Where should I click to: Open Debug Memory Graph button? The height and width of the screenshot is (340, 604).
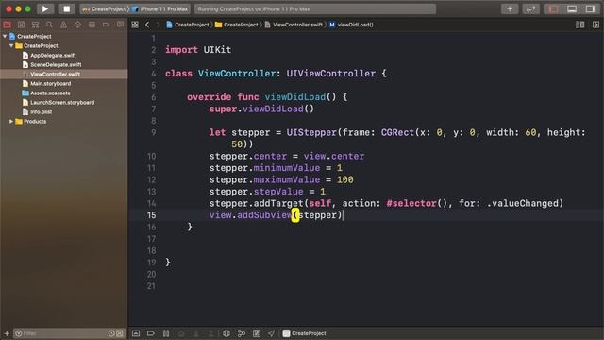coord(242,333)
